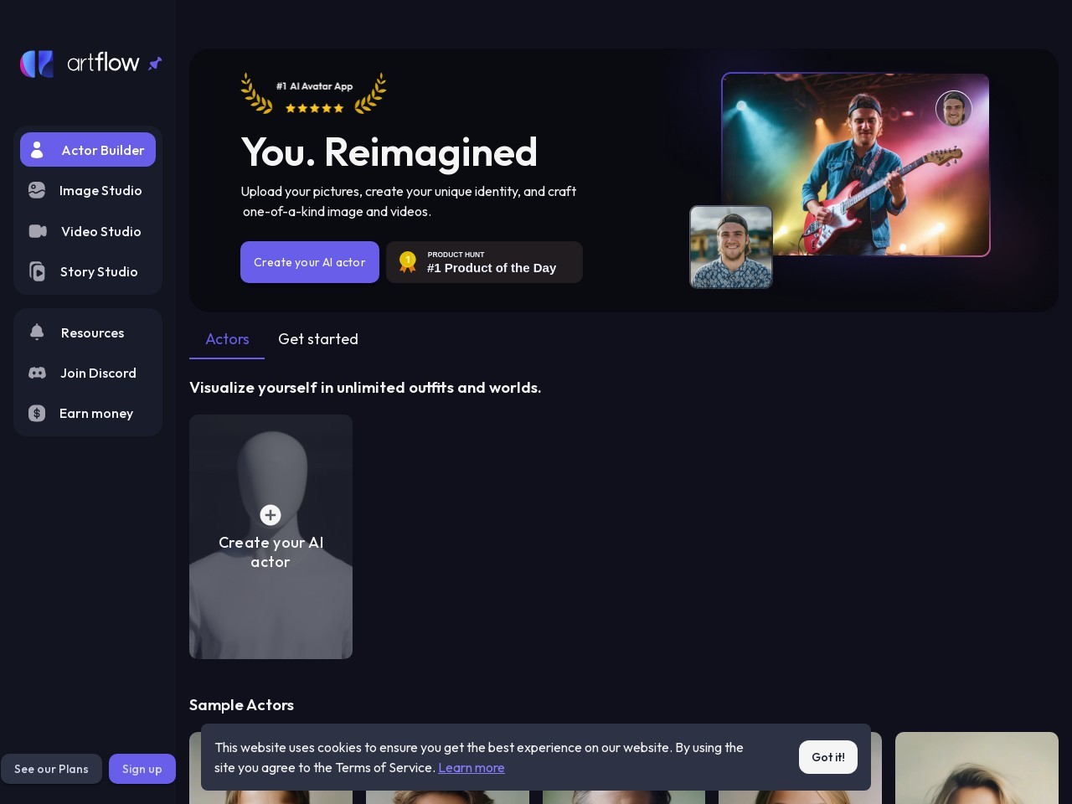Click the Earn money dollar icon

point(37,413)
